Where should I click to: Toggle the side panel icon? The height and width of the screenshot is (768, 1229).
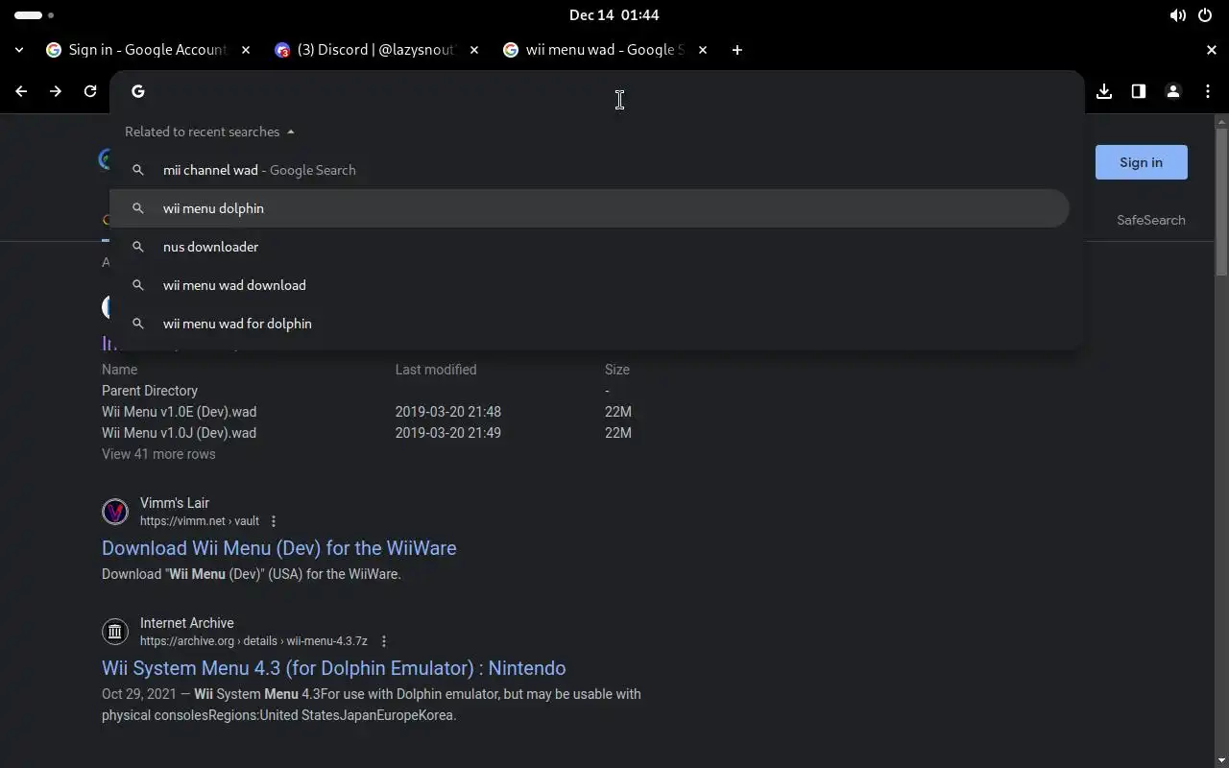pos(1139,91)
